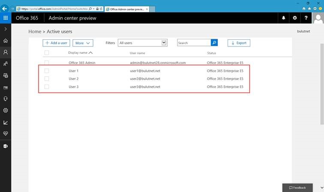Open settings gear in Office header
The width and height of the screenshot is (324, 192).
click(295, 18)
